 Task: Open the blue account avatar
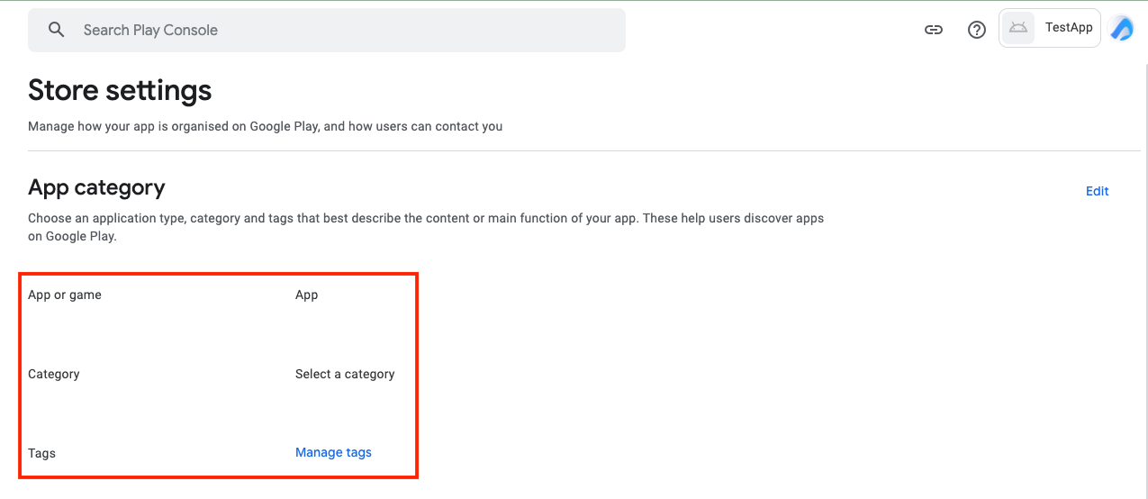[x=1122, y=28]
